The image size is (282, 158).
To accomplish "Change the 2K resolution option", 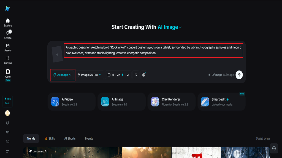I will point(120,75).
